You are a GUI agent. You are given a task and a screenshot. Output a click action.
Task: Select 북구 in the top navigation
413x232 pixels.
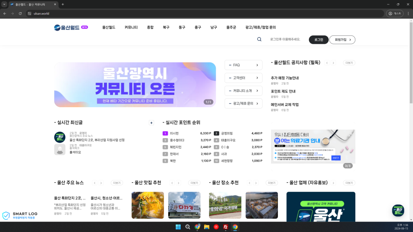(166, 27)
